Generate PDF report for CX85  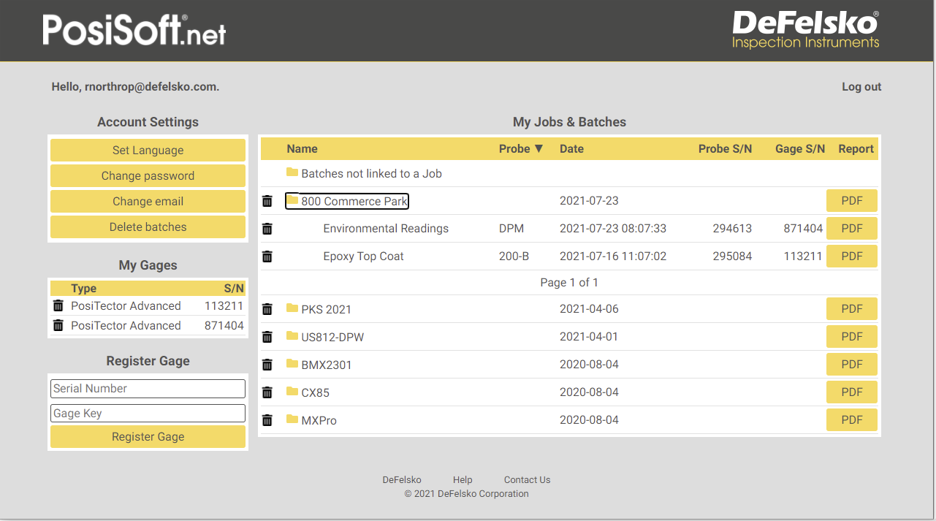coord(852,392)
